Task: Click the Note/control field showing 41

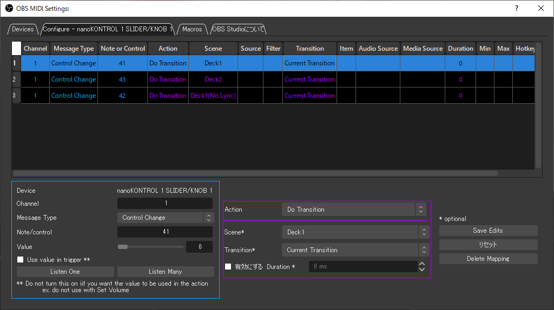Action: click(x=165, y=232)
